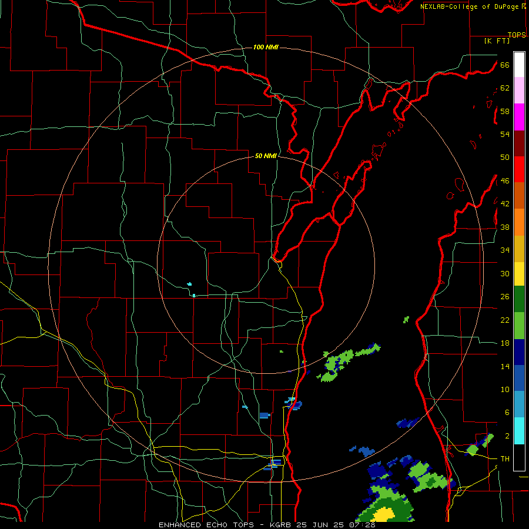Select the 30 legend value
Image resolution: width=529 pixels, height=529 pixels.
505,273
